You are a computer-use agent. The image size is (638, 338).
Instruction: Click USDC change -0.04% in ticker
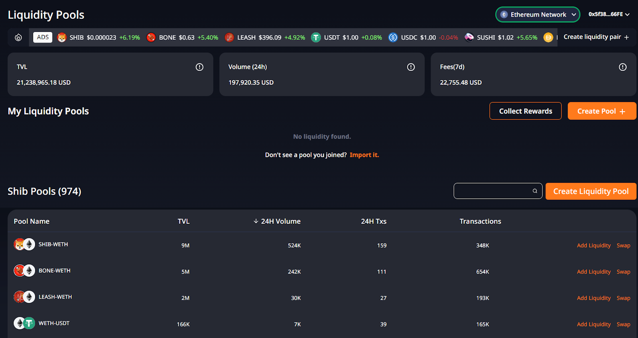coord(449,37)
